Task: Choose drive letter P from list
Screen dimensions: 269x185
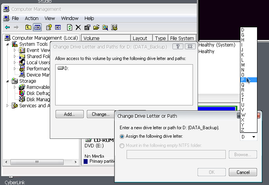Action: click(x=249, y=80)
